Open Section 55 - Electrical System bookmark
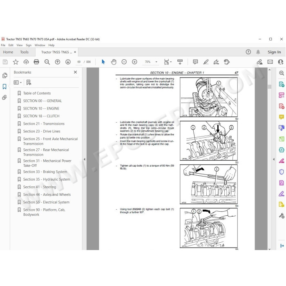 (46, 202)
